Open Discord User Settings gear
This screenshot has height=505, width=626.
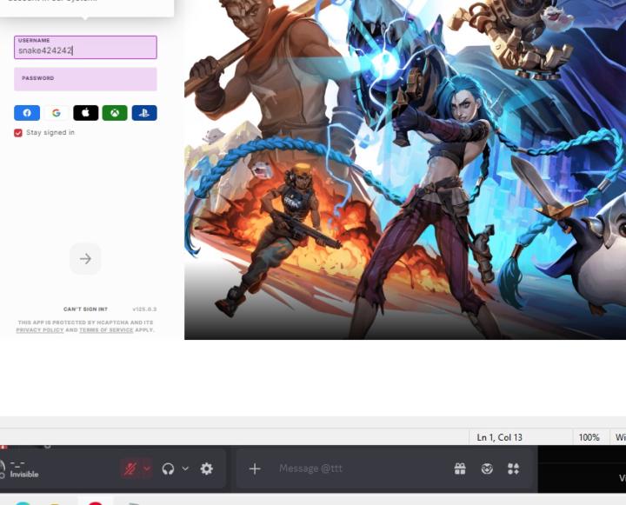206,468
